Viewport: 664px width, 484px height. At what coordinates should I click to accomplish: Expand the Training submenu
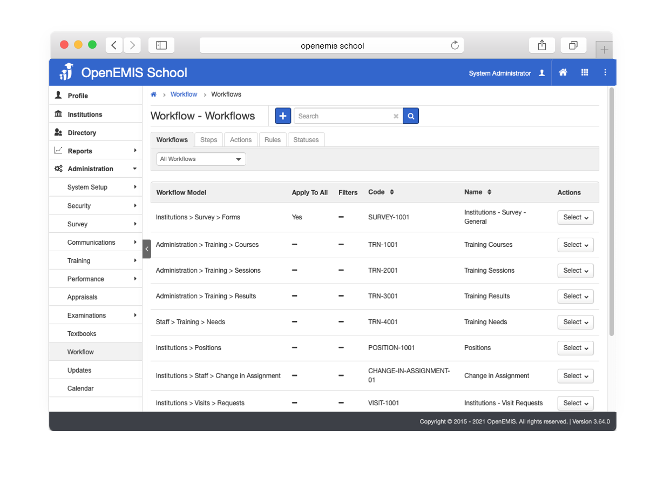click(x=96, y=261)
